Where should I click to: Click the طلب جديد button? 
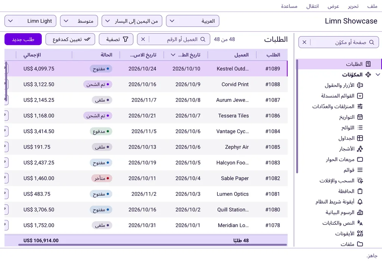point(23,39)
